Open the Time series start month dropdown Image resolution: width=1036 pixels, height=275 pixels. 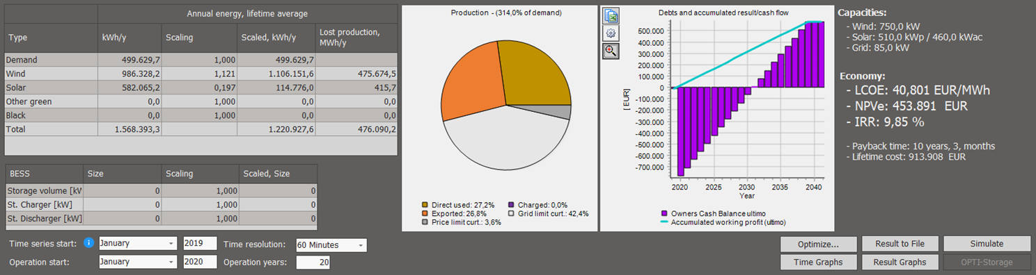(138, 244)
